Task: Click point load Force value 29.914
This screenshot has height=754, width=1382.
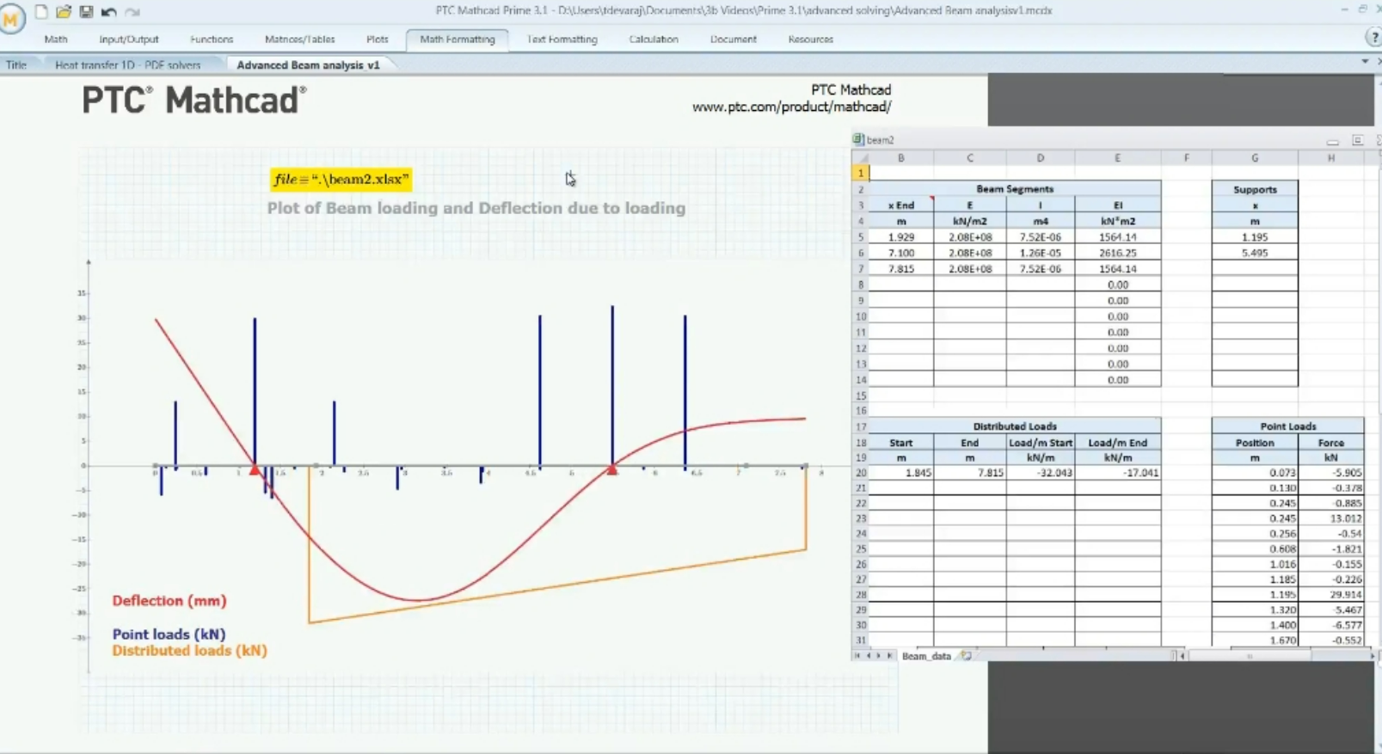Action: coord(1331,595)
